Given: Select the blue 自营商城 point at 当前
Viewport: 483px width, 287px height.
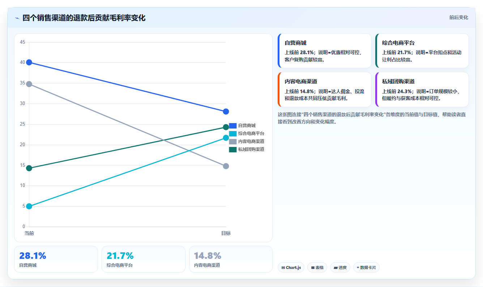Looking at the screenshot, I should (29, 62).
